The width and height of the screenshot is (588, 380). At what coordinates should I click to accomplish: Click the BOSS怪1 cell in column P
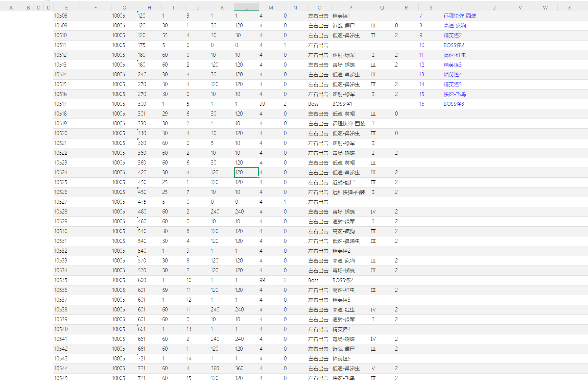342,104
